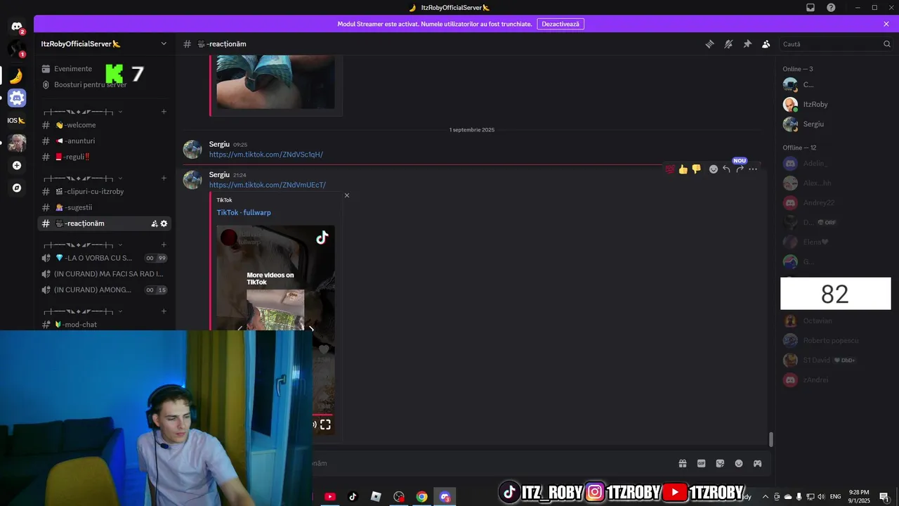This screenshot has height=506, width=899.
Task: Open TikTok - fullwarp embed title
Action: click(243, 212)
